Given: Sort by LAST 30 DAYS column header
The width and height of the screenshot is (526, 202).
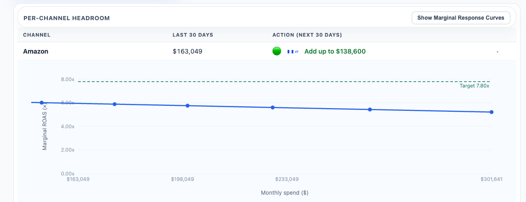Looking at the screenshot, I should tap(193, 35).
